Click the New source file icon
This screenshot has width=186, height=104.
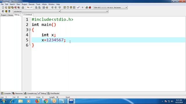tap(3, 8)
